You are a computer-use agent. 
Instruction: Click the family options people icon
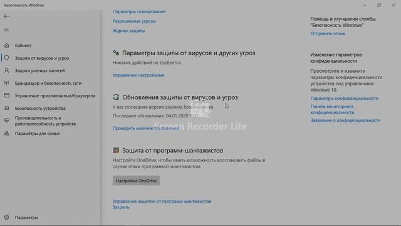point(7,133)
